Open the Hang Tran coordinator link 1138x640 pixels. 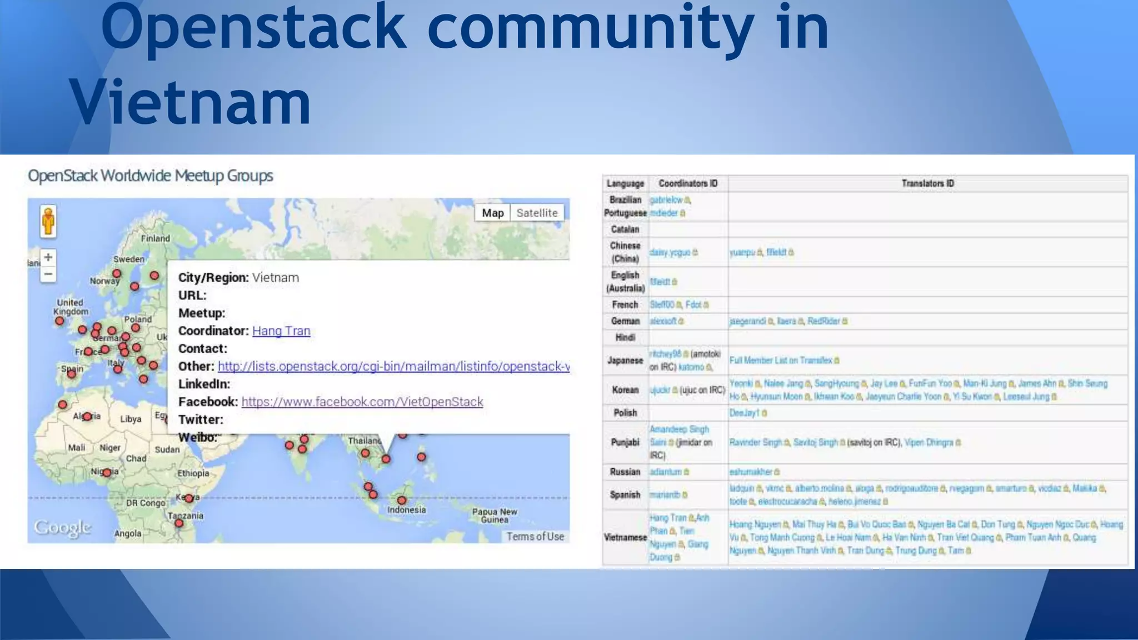281,331
